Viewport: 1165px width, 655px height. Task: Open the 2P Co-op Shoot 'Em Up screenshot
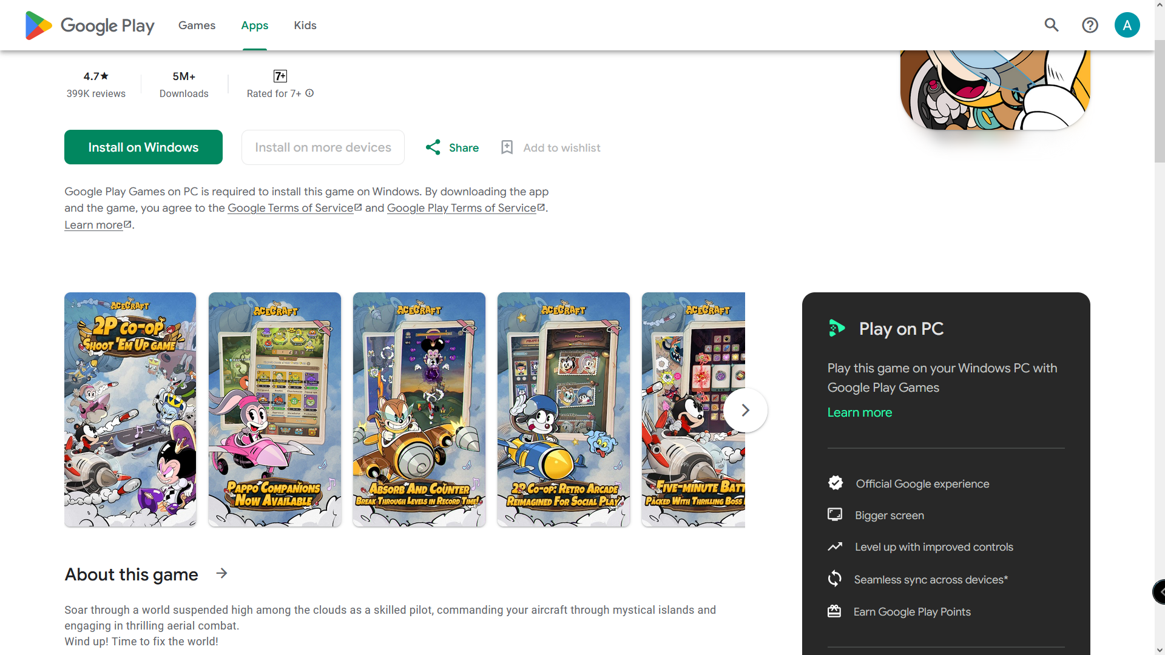130,409
